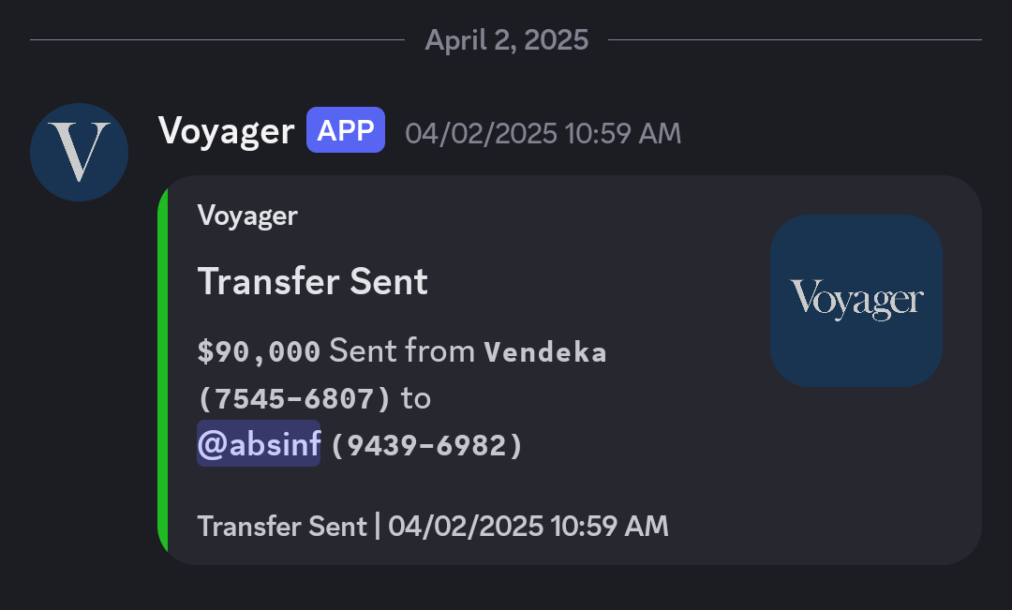Click the 'Sent from' text in the embed
The width and height of the screenshot is (1012, 610).
(x=402, y=351)
